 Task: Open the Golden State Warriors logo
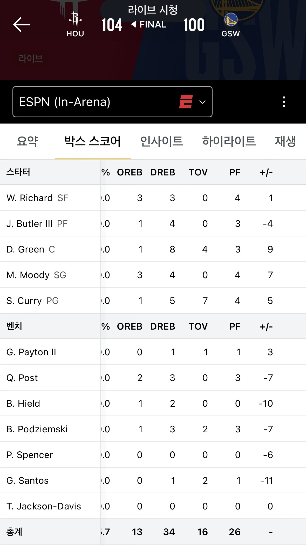(x=231, y=20)
